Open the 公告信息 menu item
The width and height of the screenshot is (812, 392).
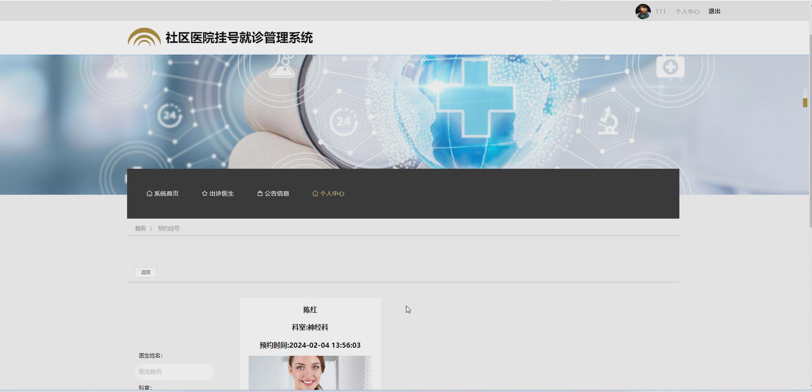[x=273, y=193]
